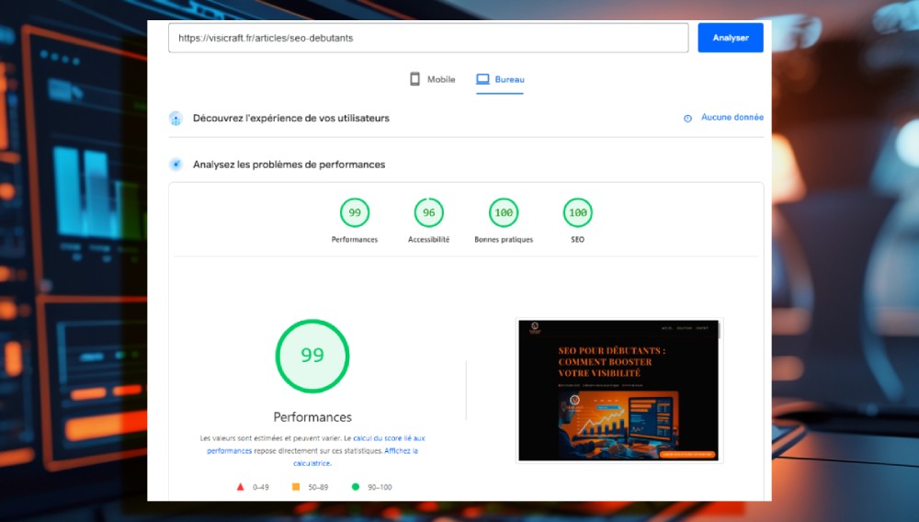Click the user experience section icon
This screenshot has height=522, width=919.
(176, 119)
